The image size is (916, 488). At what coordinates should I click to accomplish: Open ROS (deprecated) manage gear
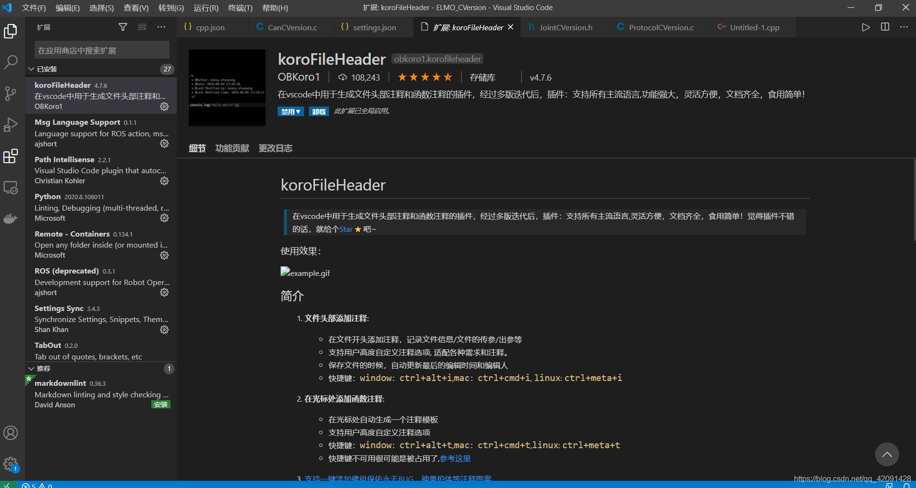click(x=164, y=292)
